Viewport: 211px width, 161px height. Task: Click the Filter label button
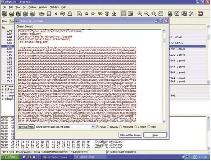(5, 21)
